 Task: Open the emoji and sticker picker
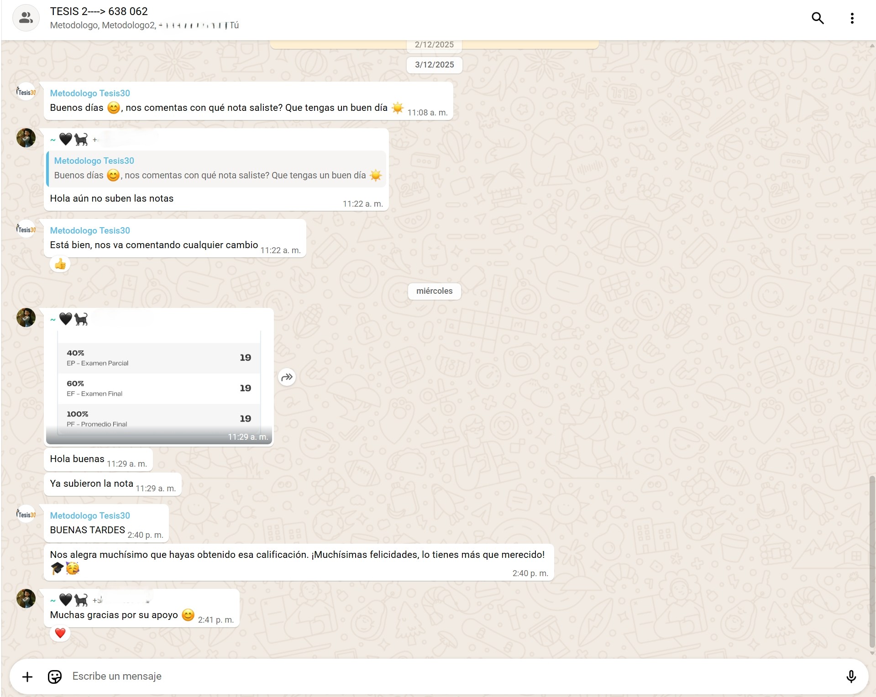[x=55, y=676]
